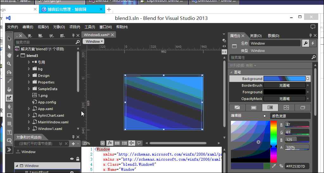Image resolution: width=324 pixels, height=173 pixels.
Task: Select the Grid layout panel tool
Action: click(x=9, y=124)
